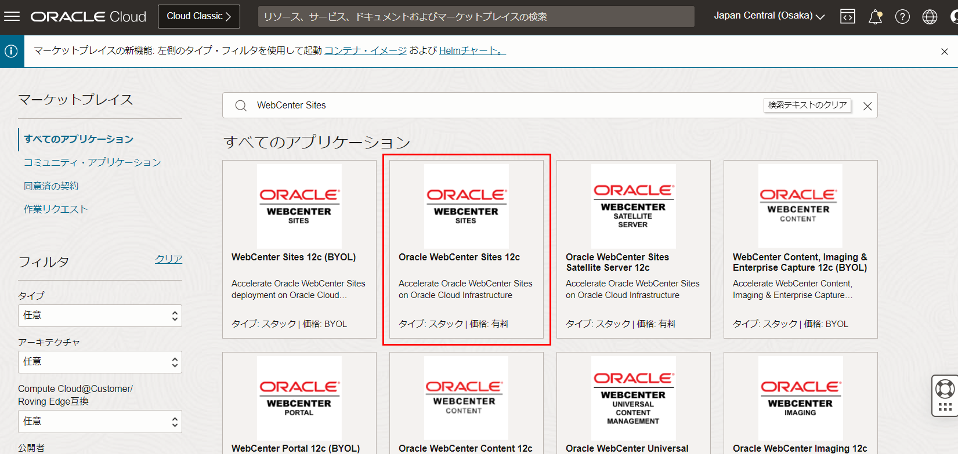Open Oracle WebCenter Imaging 12c title
958x454 pixels.
[800, 448]
